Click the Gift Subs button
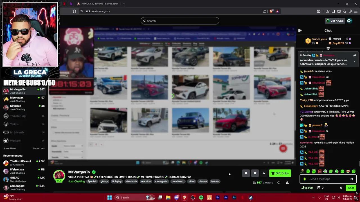Screen dimensions: 360x202 click(280, 173)
